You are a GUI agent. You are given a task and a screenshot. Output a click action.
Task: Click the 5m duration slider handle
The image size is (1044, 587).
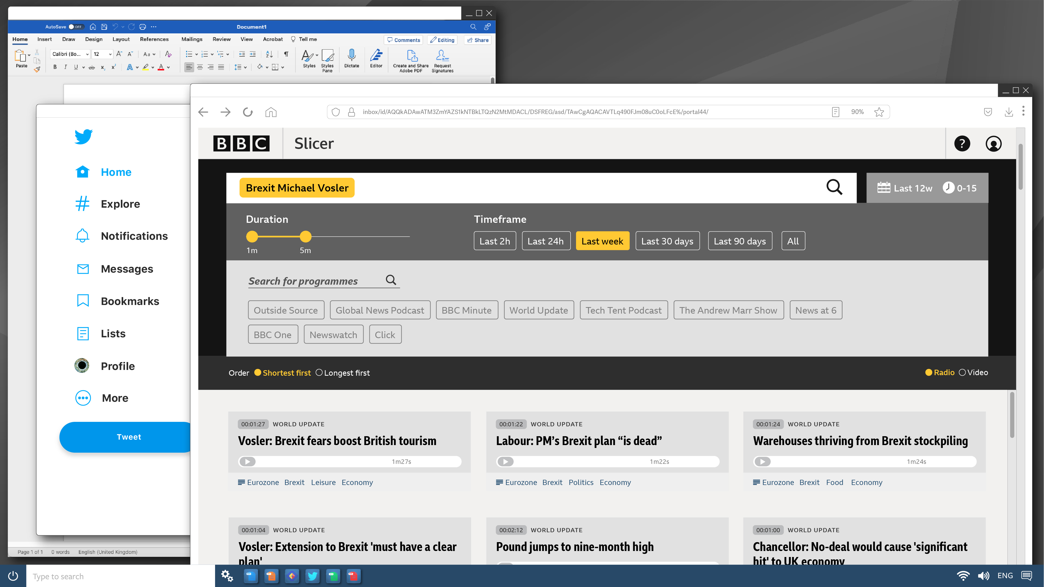click(x=306, y=236)
